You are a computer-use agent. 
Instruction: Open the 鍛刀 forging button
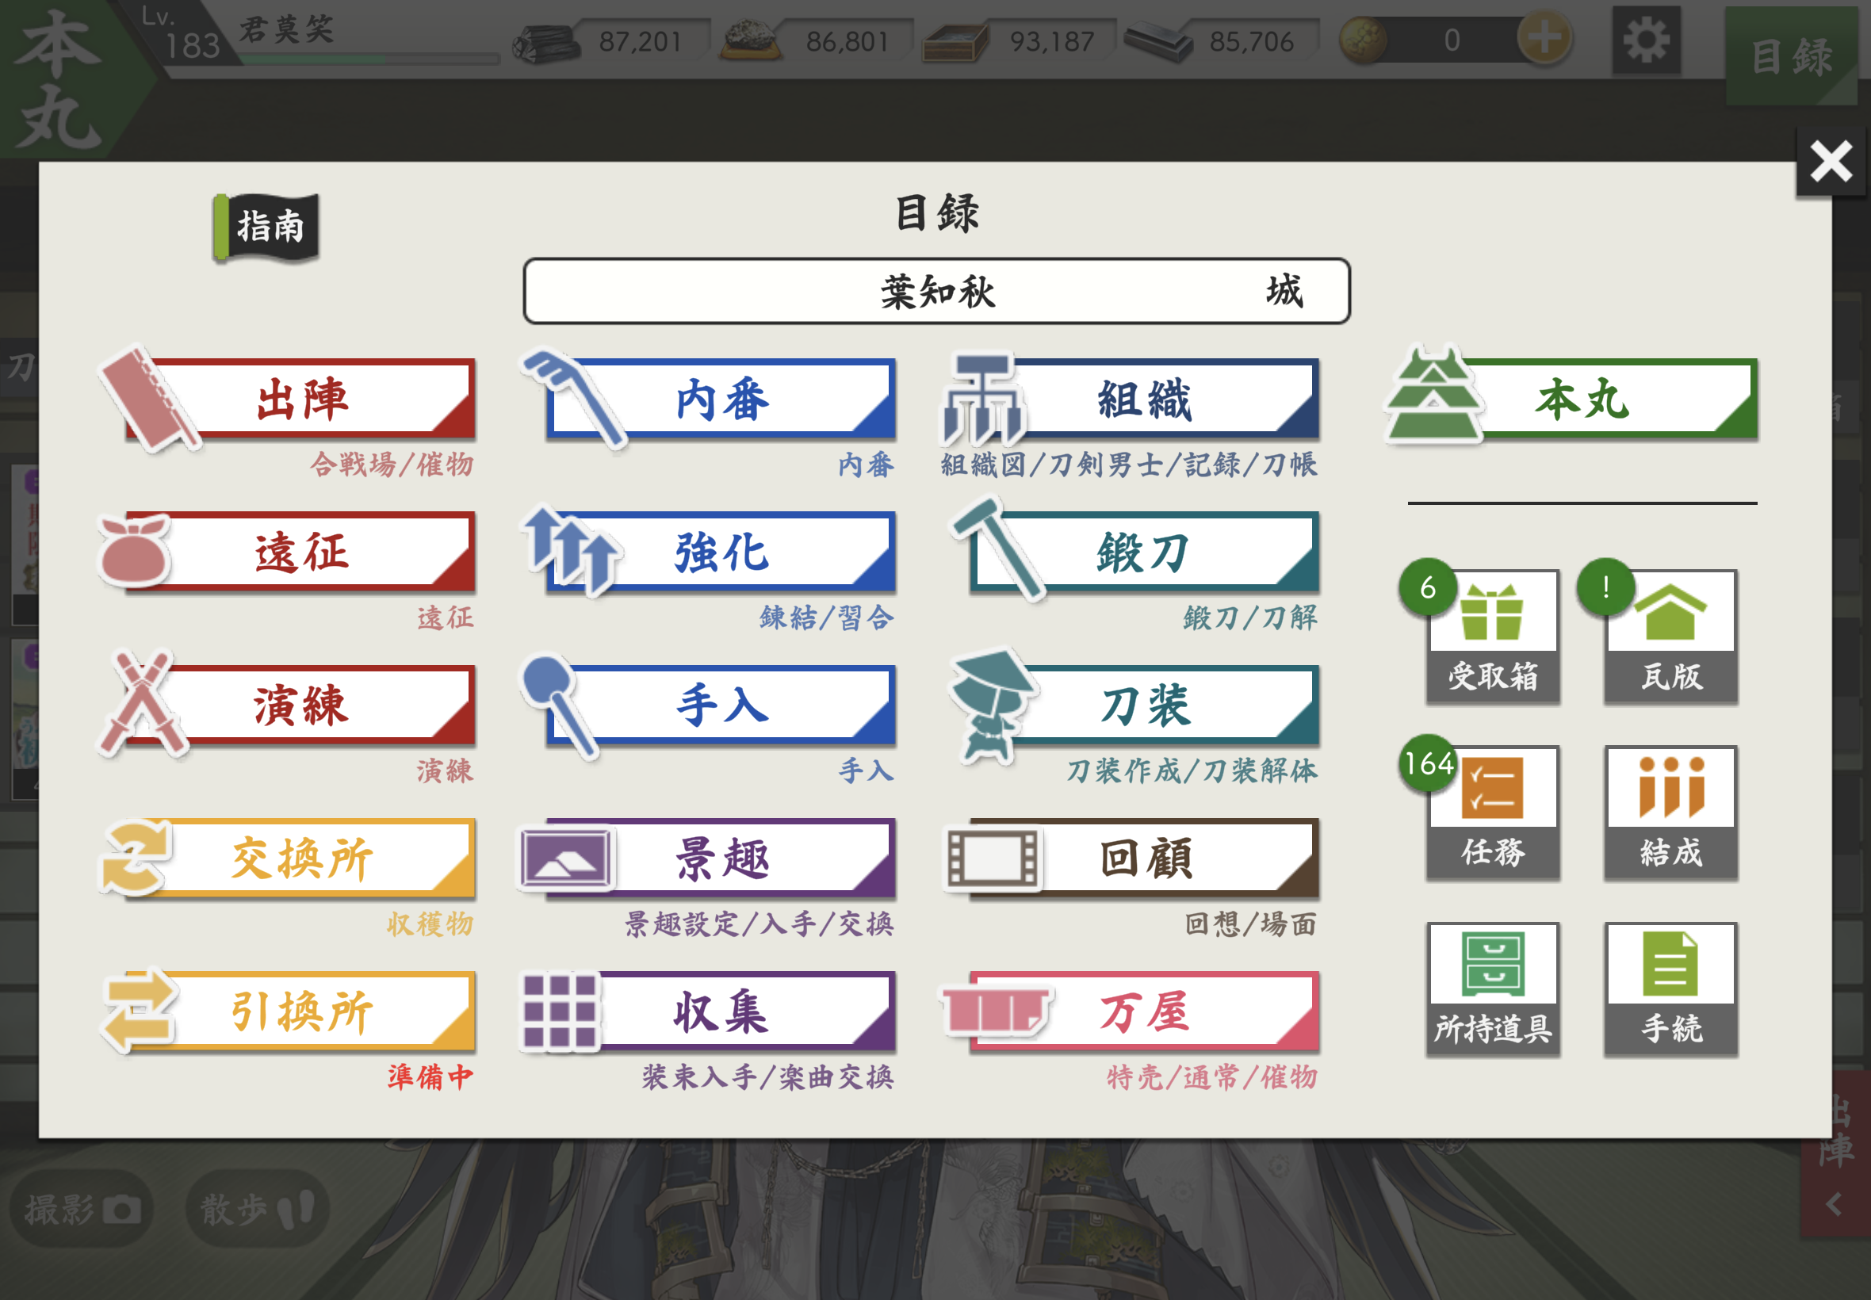point(1134,552)
